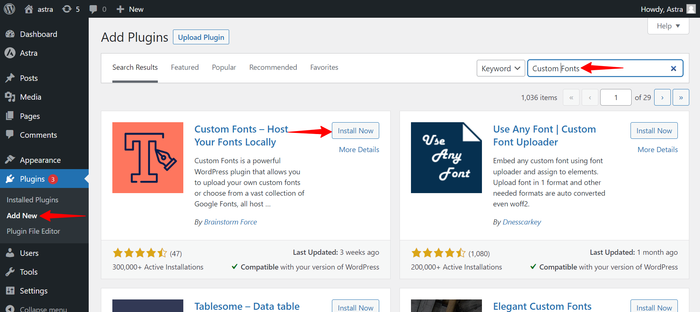This screenshot has width=700, height=312.
Task: Click the Dashboard gauge icon
Action: click(x=10, y=34)
